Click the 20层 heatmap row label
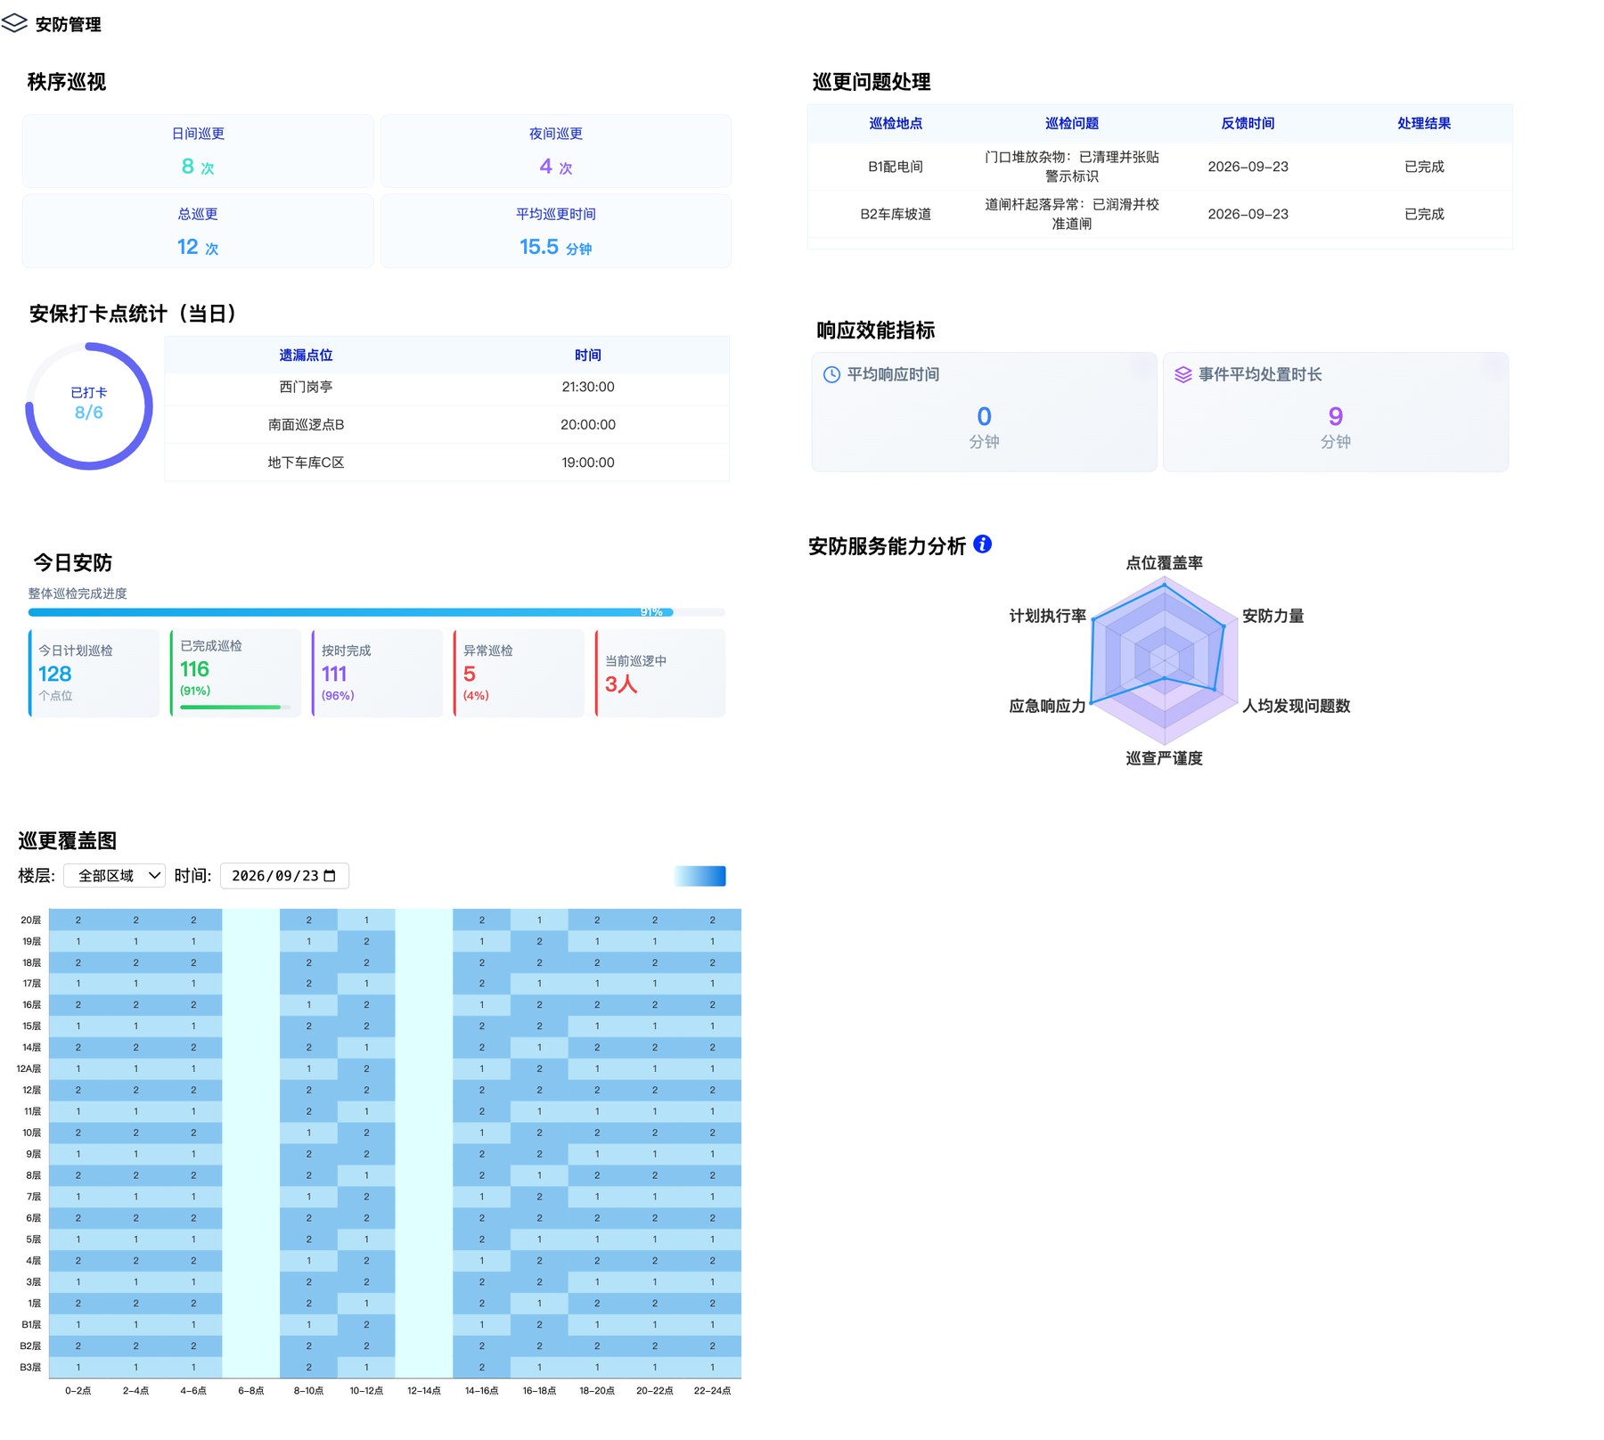This screenshot has width=1604, height=1440. click(31, 920)
